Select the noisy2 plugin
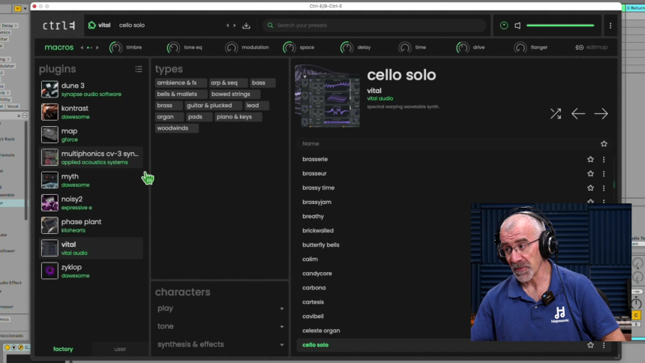 pyautogui.click(x=91, y=202)
